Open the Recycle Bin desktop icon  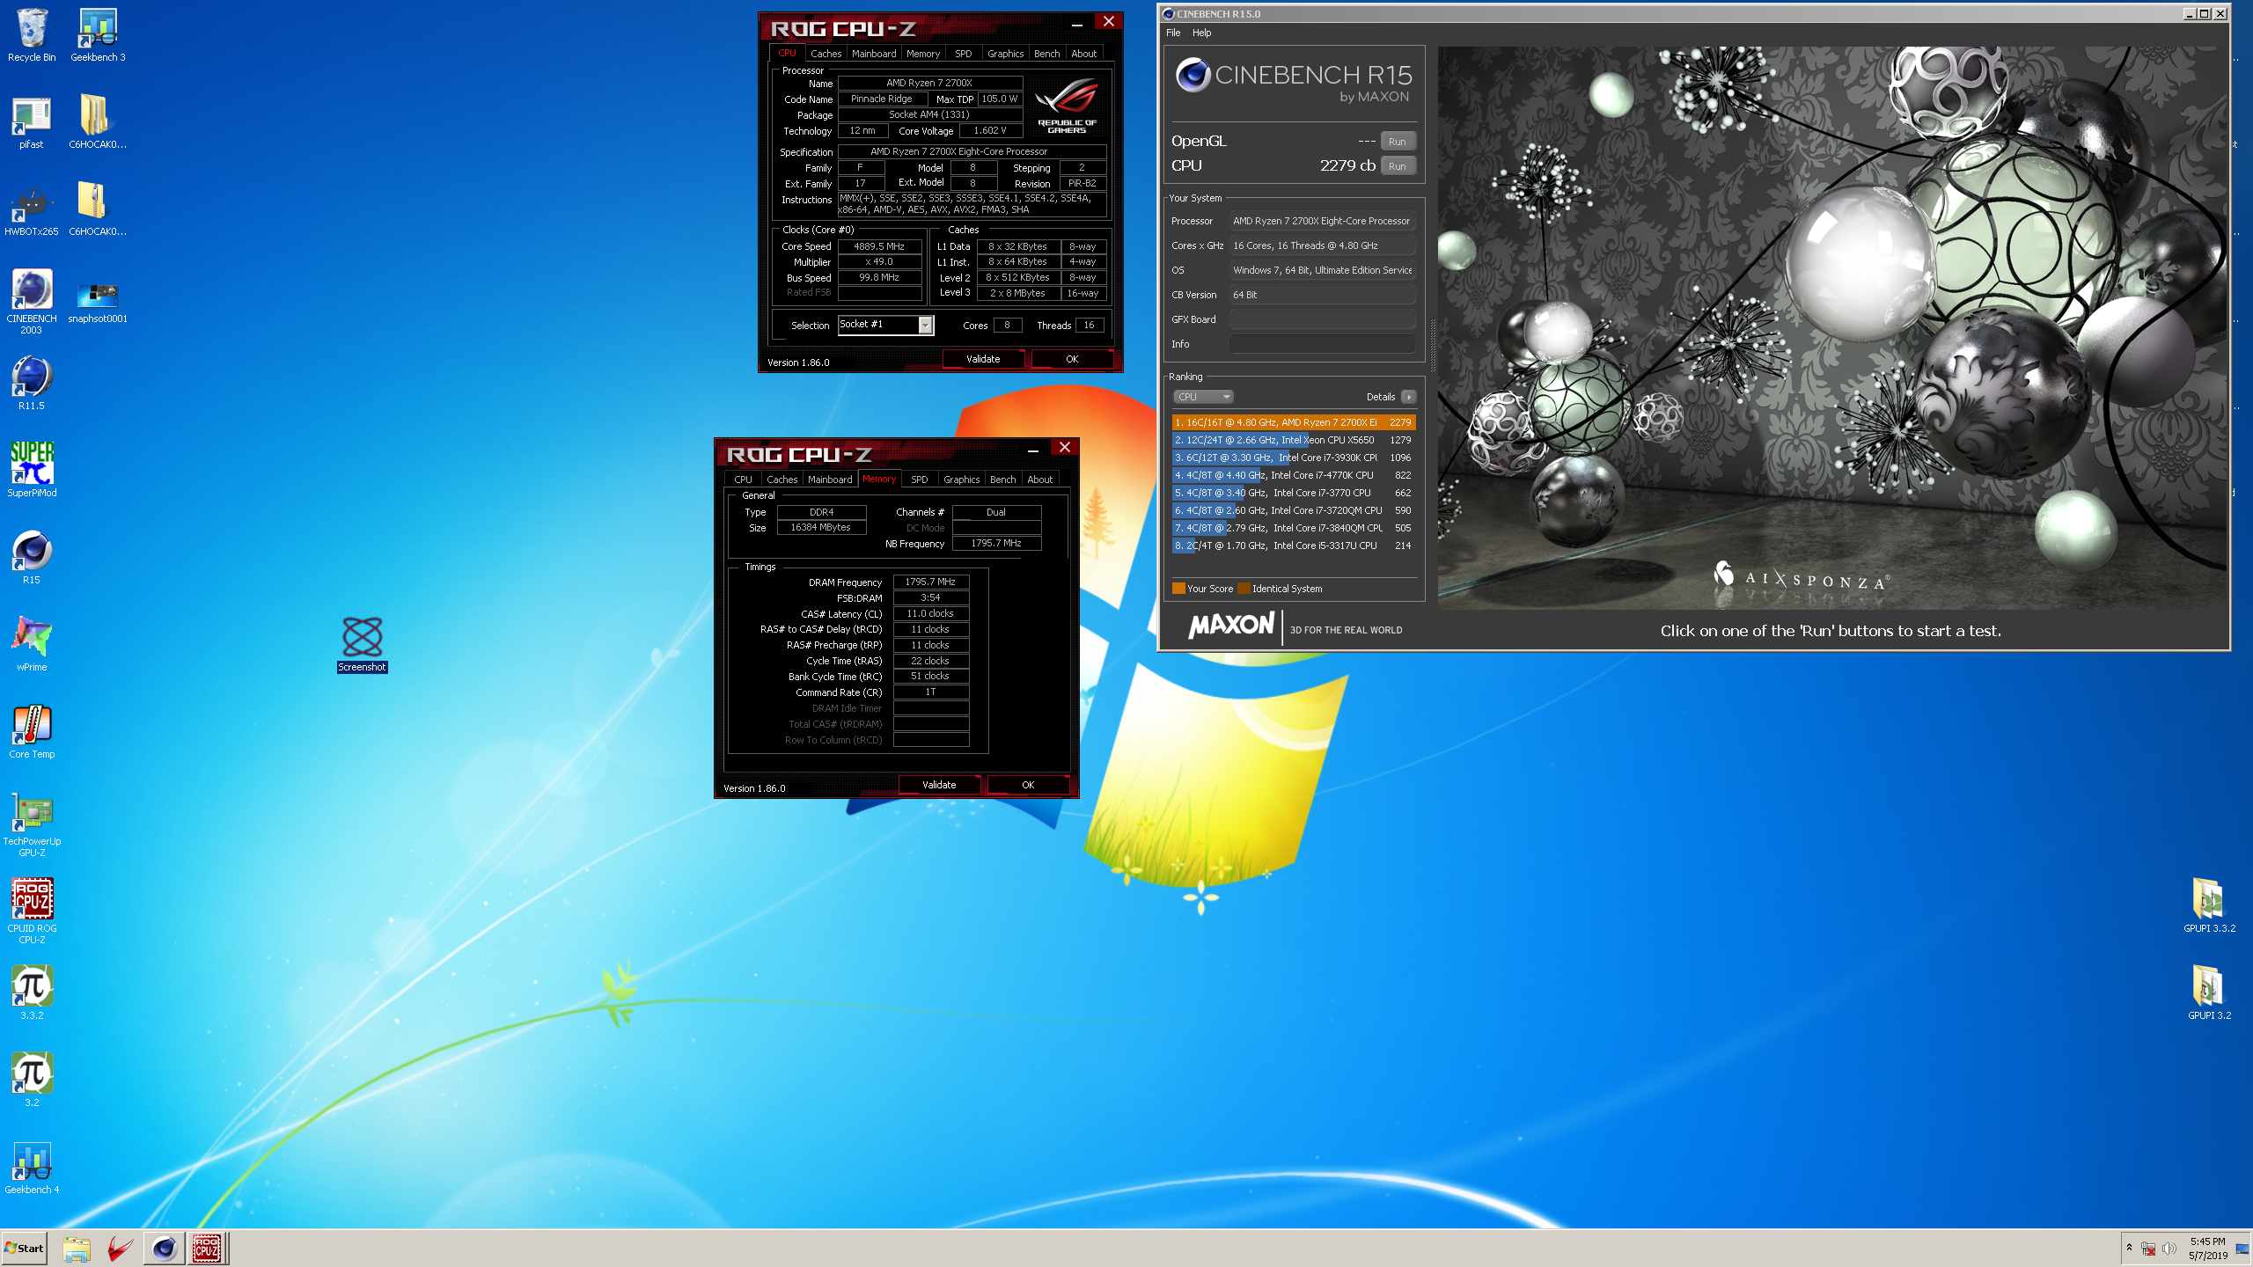(x=32, y=35)
